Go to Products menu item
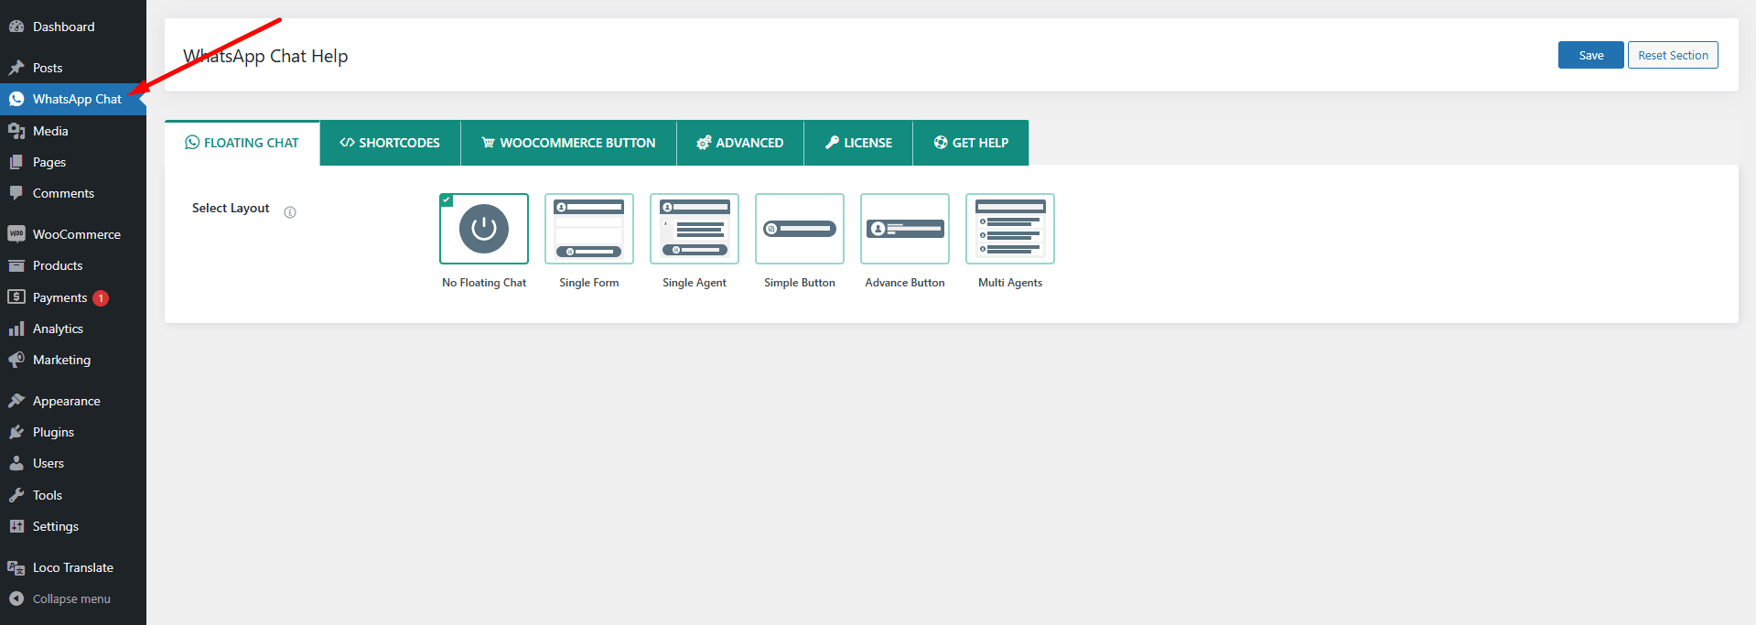The width and height of the screenshot is (1756, 625). [73, 265]
